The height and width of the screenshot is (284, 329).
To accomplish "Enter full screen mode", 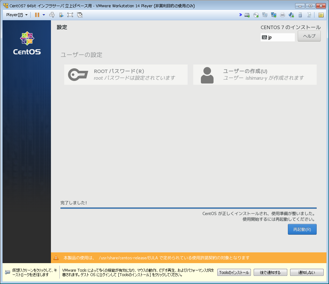I will (70, 15).
